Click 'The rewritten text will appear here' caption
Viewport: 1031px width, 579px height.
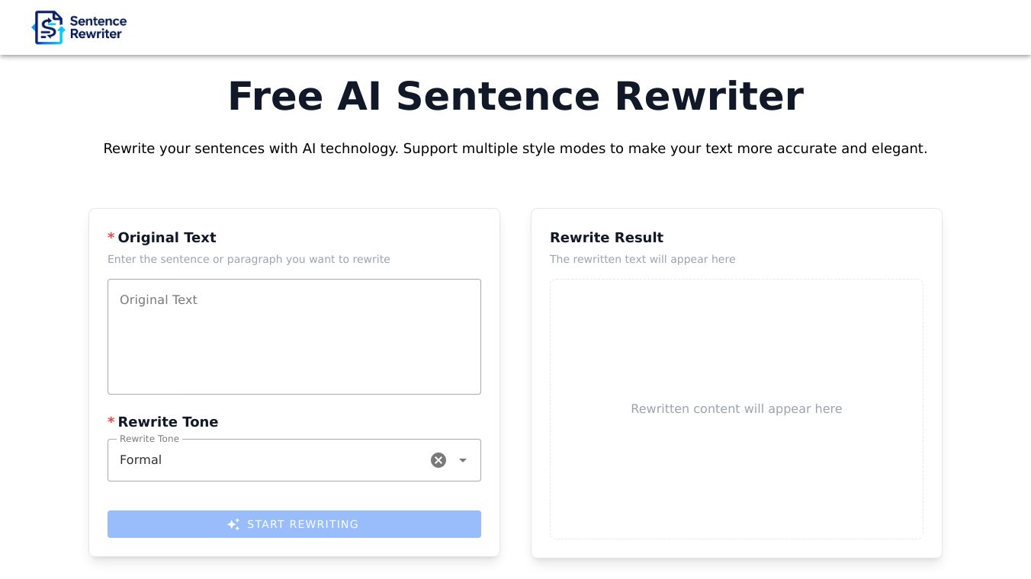[642, 259]
